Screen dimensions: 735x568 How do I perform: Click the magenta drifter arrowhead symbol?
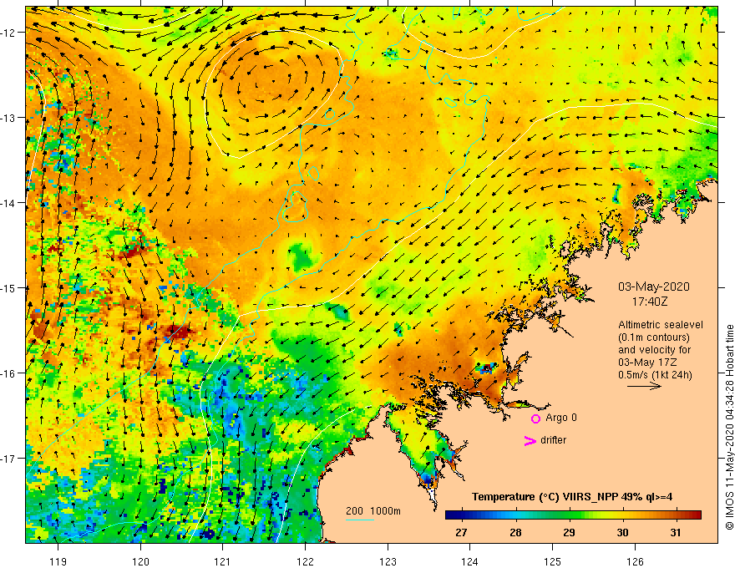click(530, 440)
